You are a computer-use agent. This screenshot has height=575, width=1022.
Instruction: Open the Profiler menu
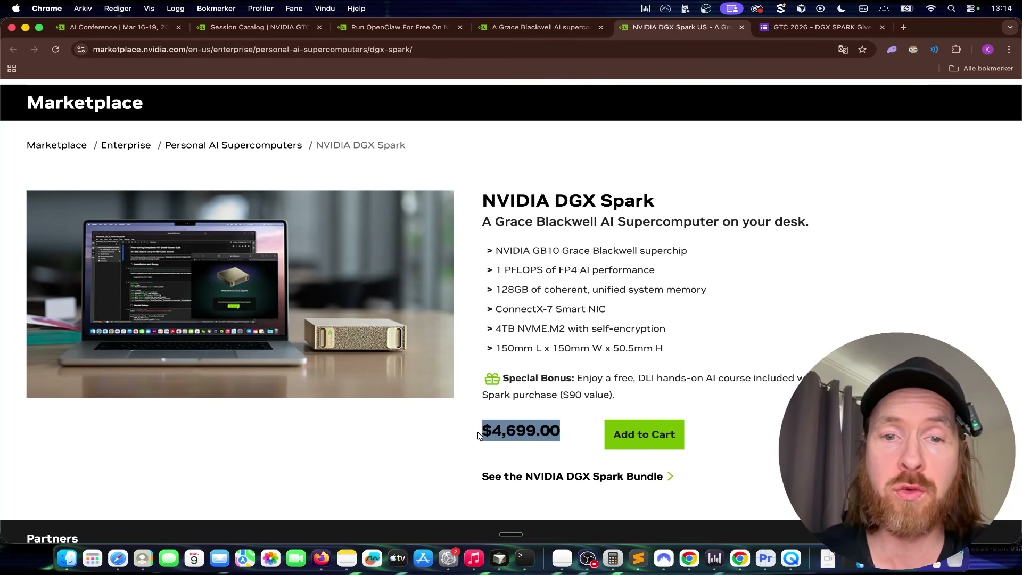(x=261, y=9)
